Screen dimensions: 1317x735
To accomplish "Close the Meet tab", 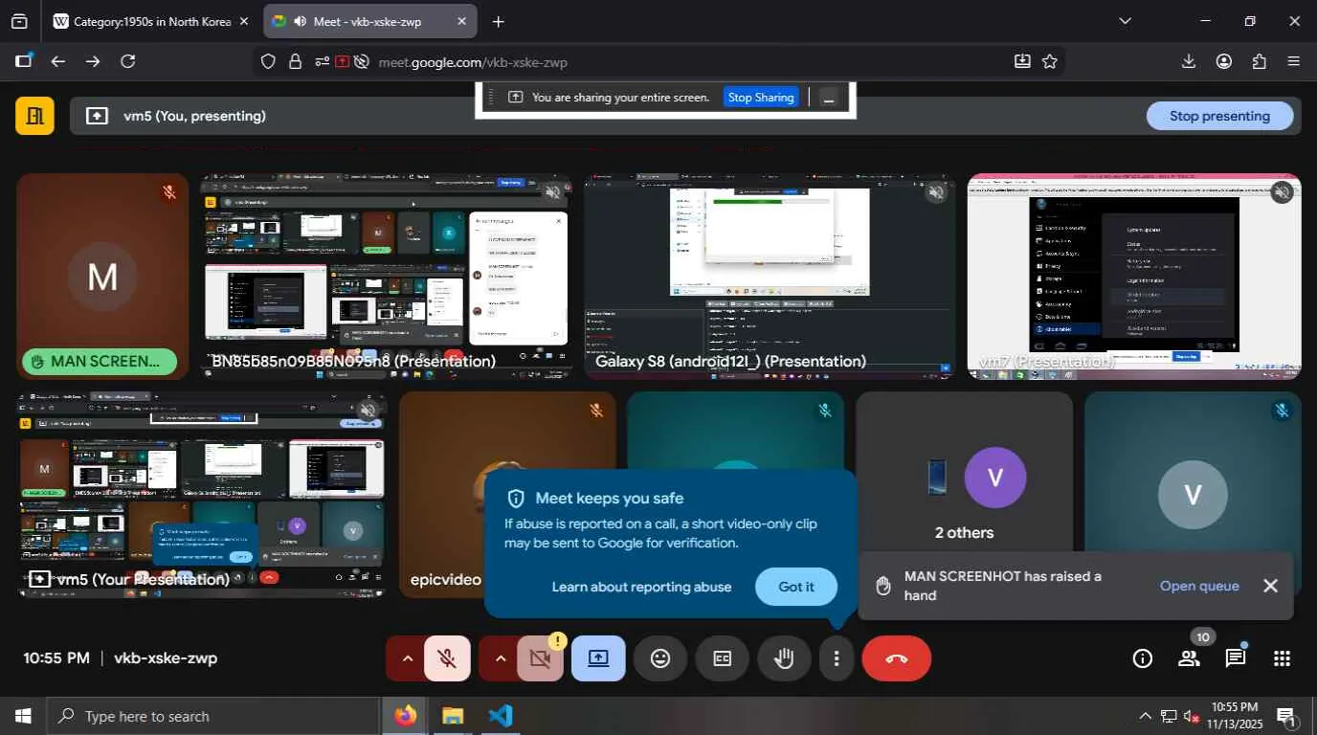I will point(462,21).
